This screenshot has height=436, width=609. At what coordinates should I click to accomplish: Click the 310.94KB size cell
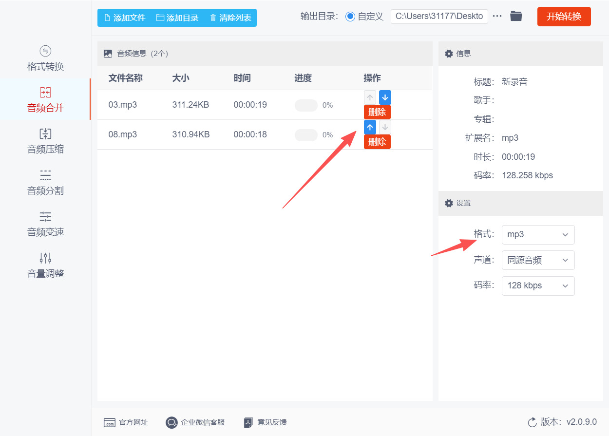coord(191,134)
